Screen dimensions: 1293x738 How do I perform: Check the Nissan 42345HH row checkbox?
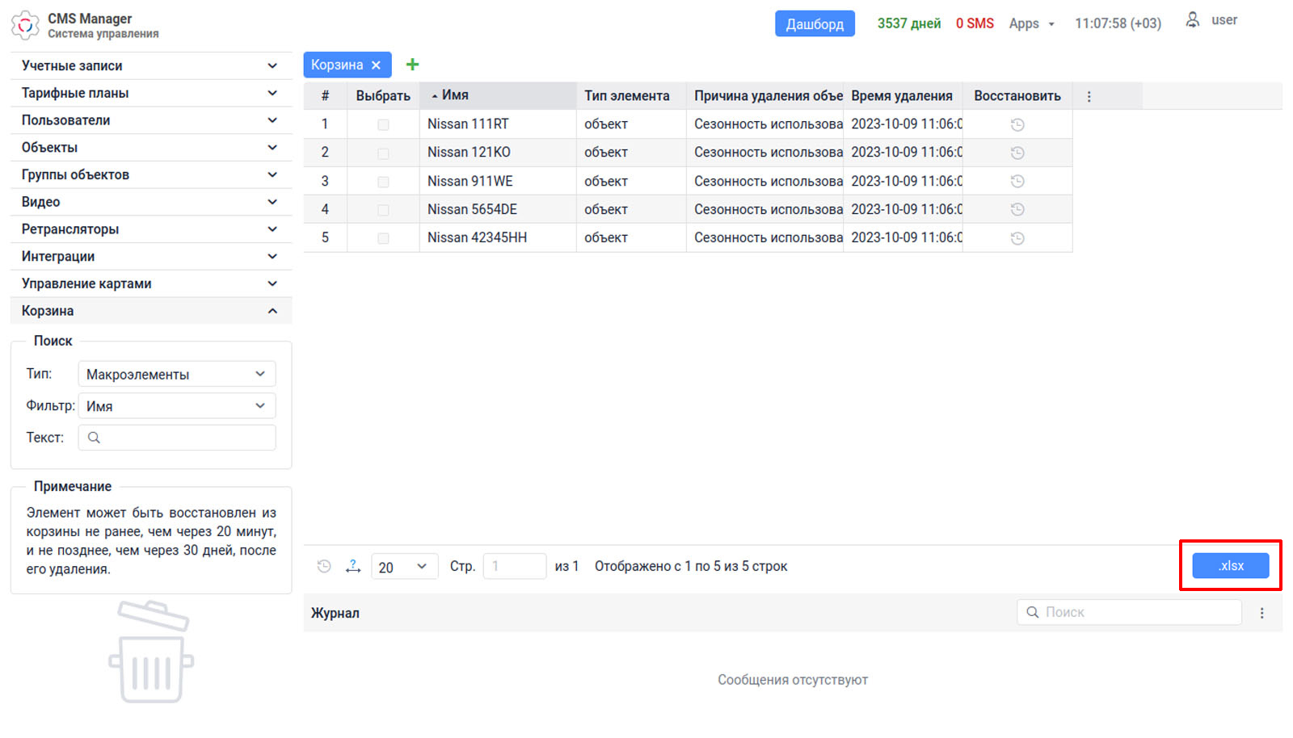[383, 238]
